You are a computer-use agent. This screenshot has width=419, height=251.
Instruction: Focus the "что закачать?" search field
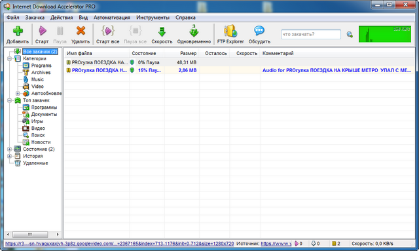(311, 34)
